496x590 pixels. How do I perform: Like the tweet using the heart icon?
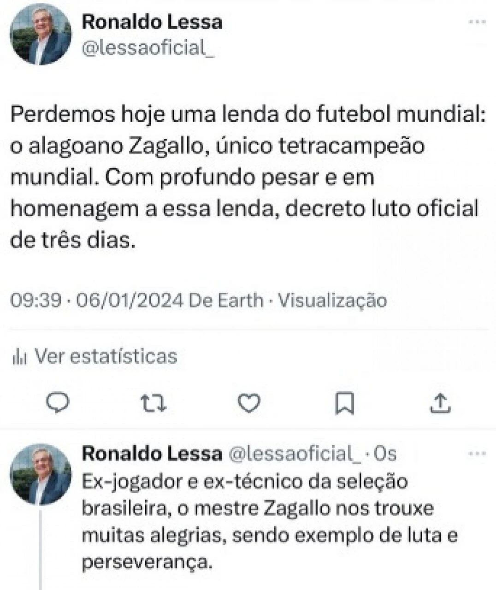[249, 403]
